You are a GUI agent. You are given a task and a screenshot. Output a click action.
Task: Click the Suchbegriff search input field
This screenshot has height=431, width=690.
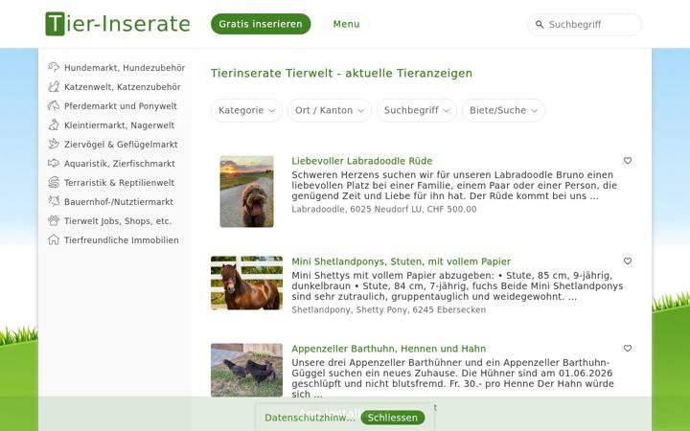pyautogui.click(x=585, y=25)
